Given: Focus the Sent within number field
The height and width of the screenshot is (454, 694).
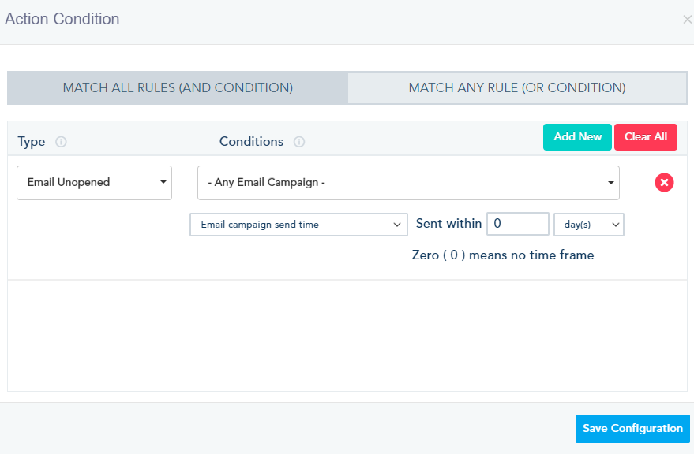Looking at the screenshot, I should pyautogui.click(x=517, y=224).
